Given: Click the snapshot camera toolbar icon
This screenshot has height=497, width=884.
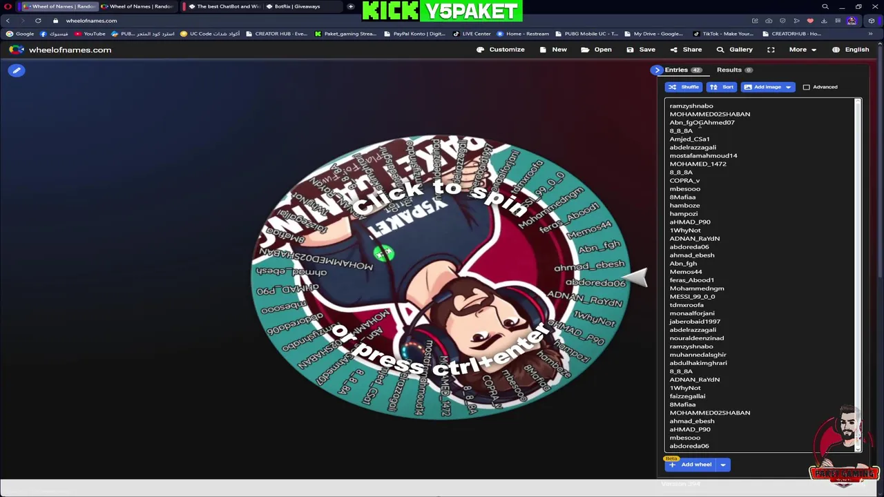Looking at the screenshot, I should [x=769, y=21].
